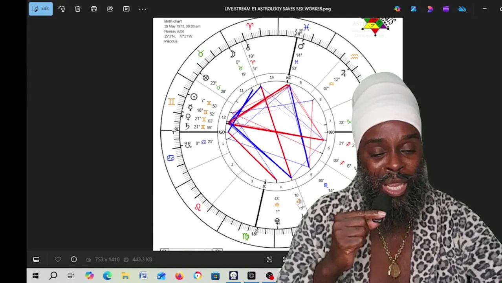The image size is (502, 283).
Task: Rotate the image using the rotate icon
Action: pos(62,9)
